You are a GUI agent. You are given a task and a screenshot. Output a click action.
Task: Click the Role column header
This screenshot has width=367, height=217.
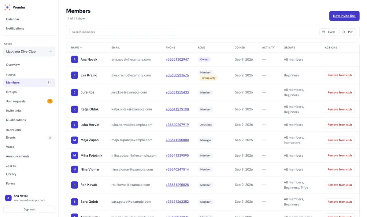point(201,48)
